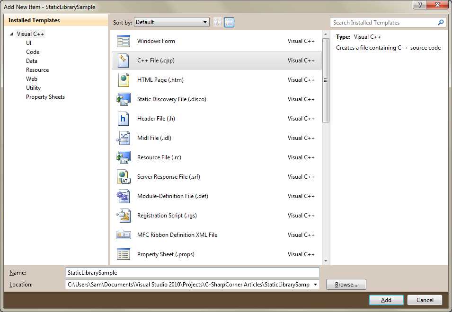Click the Static Discovery File icon
Image resolution: width=452 pixels, height=312 pixels.
(124, 99)
